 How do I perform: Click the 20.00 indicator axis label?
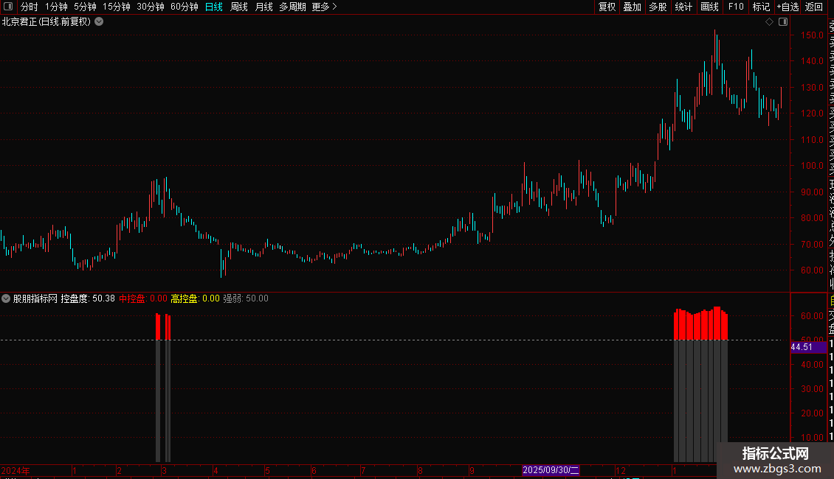(x=812, y=413)
